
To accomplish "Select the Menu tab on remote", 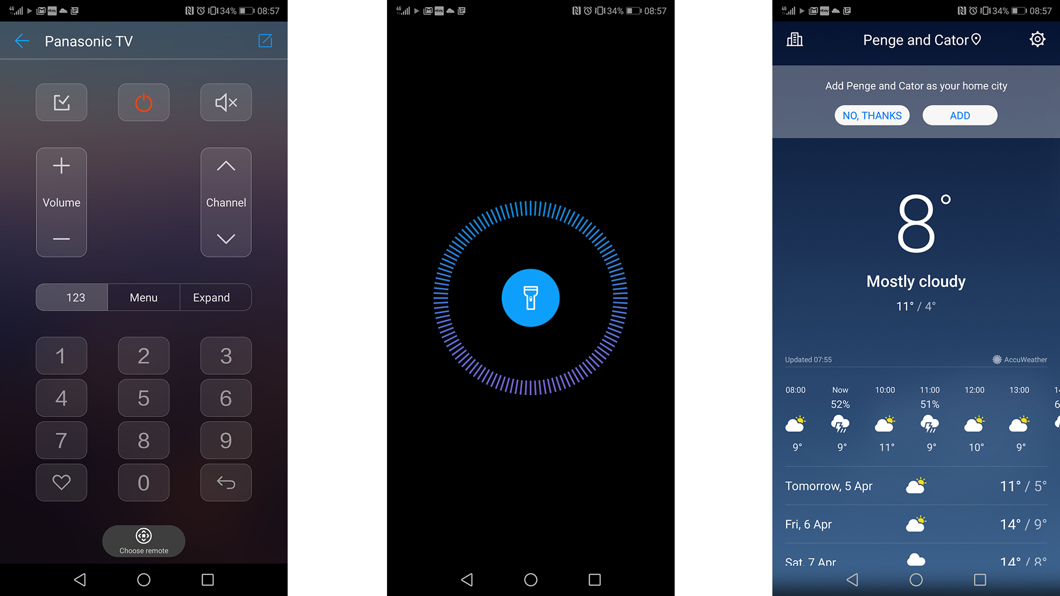I will (x=142, y=297).
